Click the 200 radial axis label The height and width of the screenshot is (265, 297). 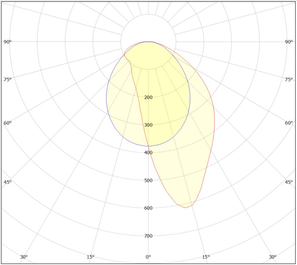[x=148, y=97]
